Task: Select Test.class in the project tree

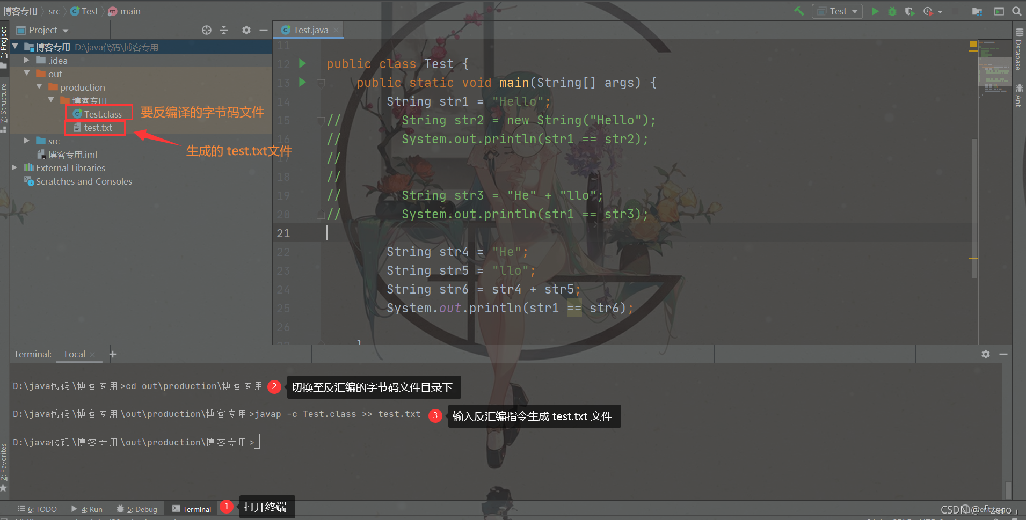Action: click(x=98, y=114)
